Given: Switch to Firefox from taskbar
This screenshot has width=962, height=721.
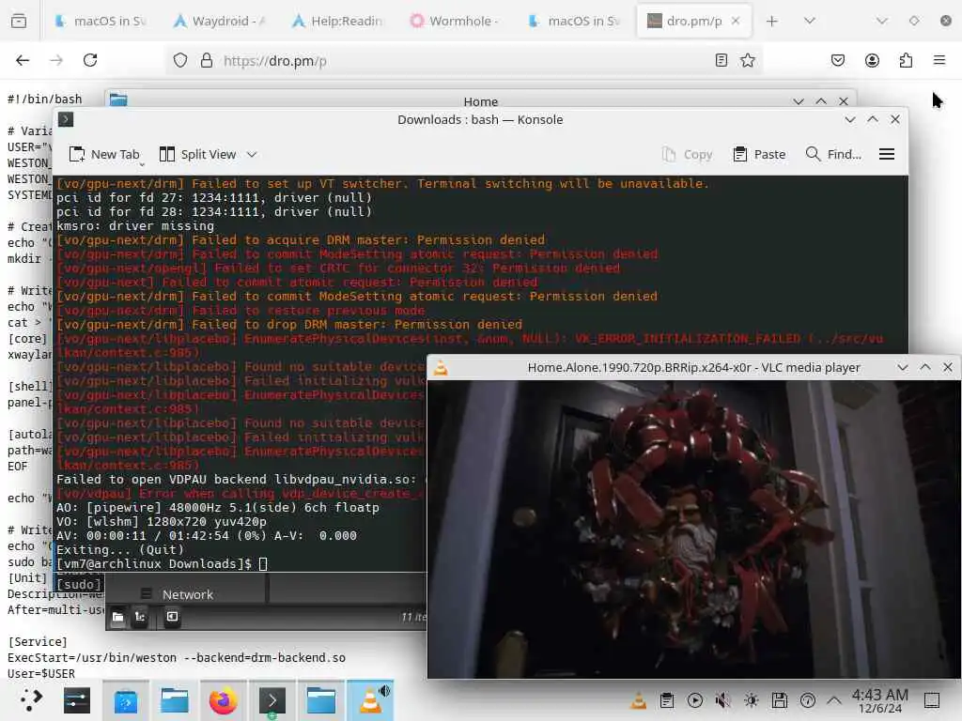Looking at the screenshot, I should (x=224, y=700).
